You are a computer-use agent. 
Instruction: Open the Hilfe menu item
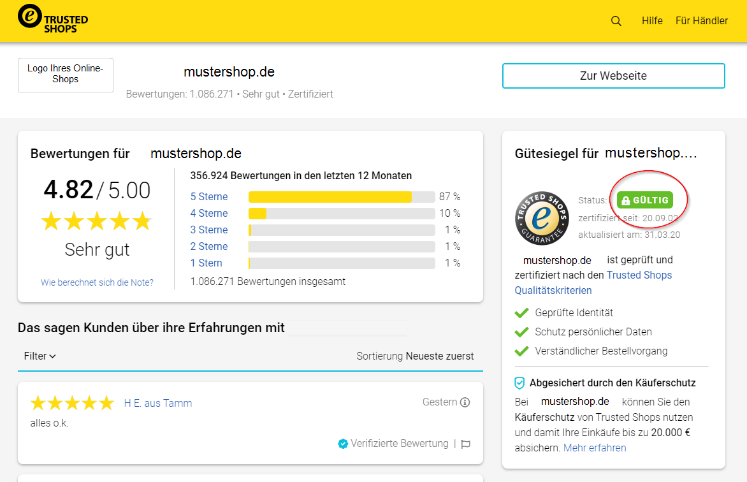(652, 20)
